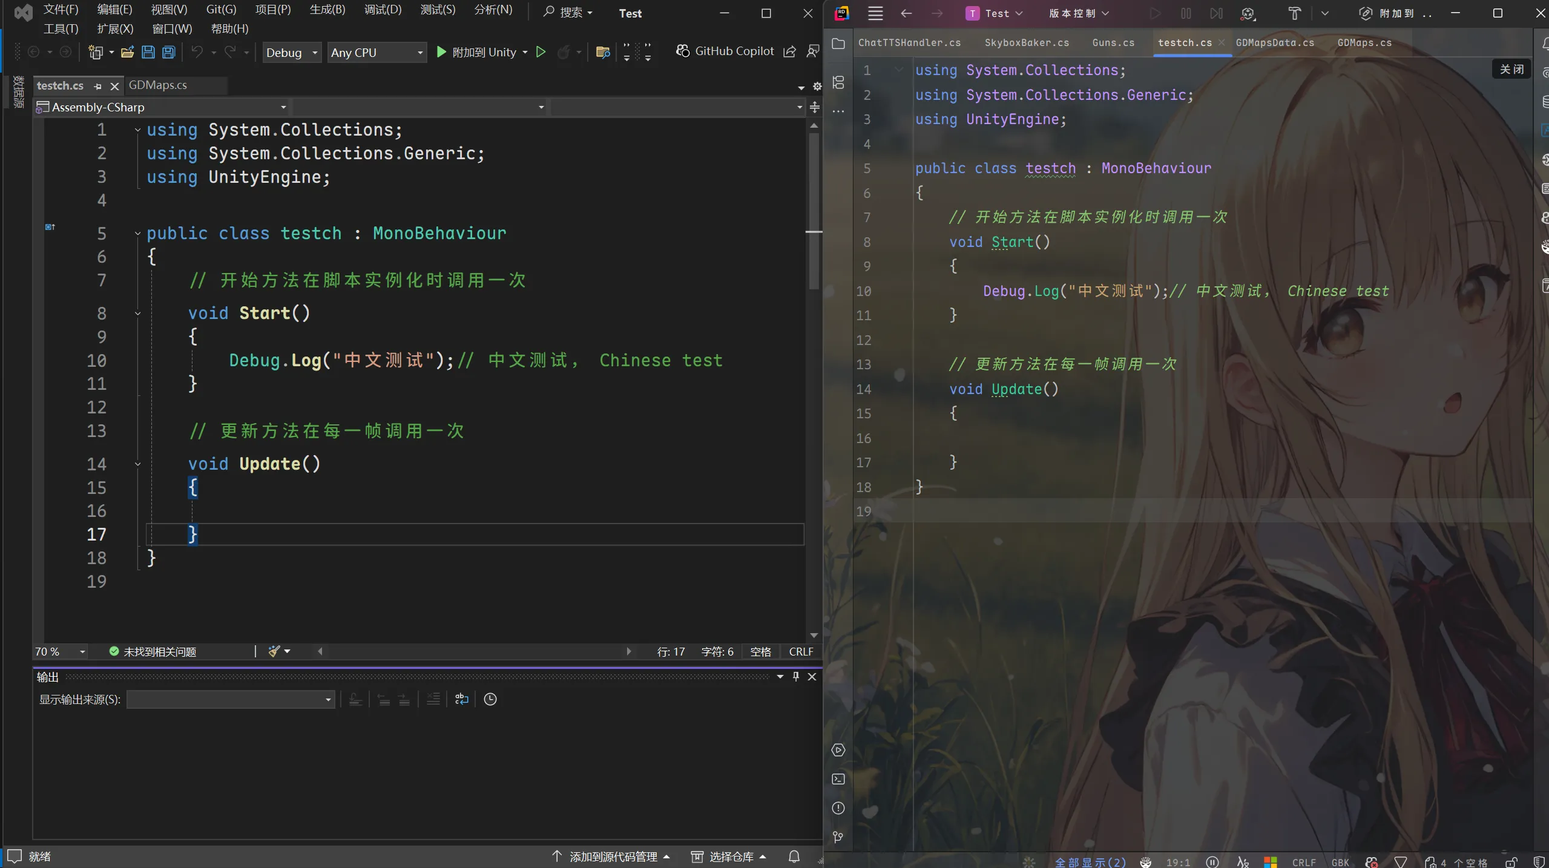Toggle pin on testch.cs tab
1549x868 pixels.
[98, 87]
